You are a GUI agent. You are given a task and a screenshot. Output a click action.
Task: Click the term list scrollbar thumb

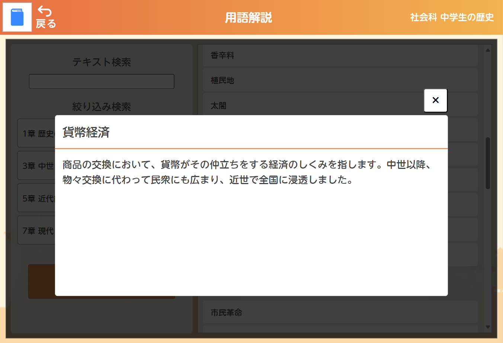pyautogui.click(x=488, y=163)
